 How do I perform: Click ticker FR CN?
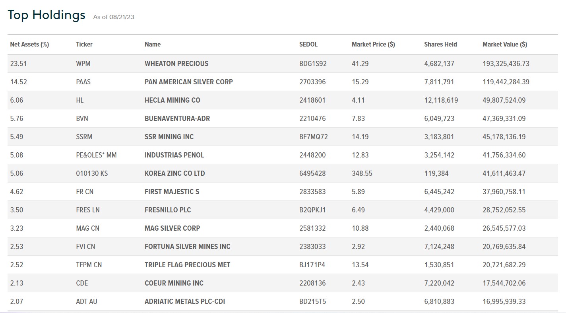(85, 192)
